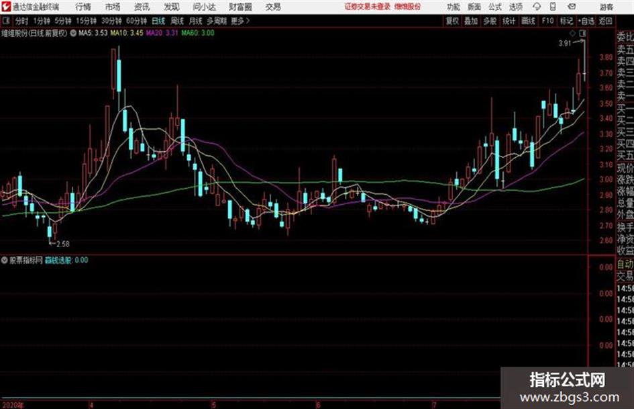Select the 周线 period tab
634x409 pixels.
[x=177, y=21]
